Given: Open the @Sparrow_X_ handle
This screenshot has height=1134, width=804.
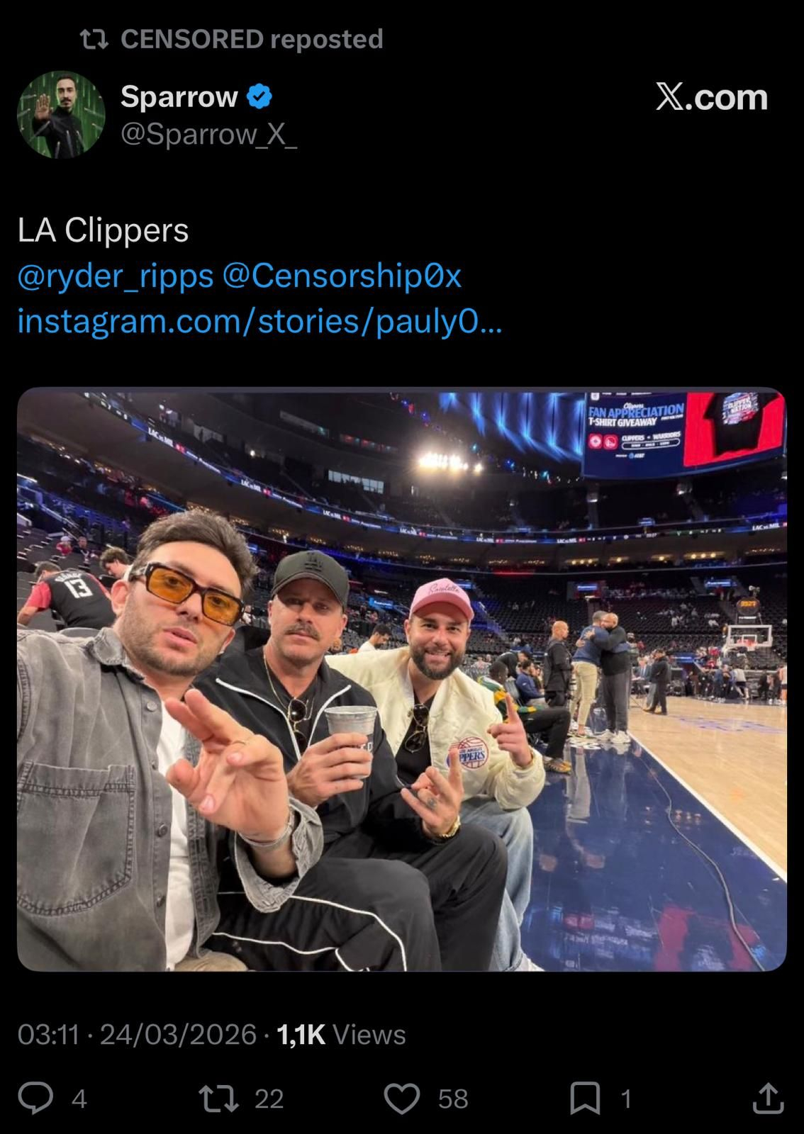Looking at the screenshot, I should tap(208, 134).
